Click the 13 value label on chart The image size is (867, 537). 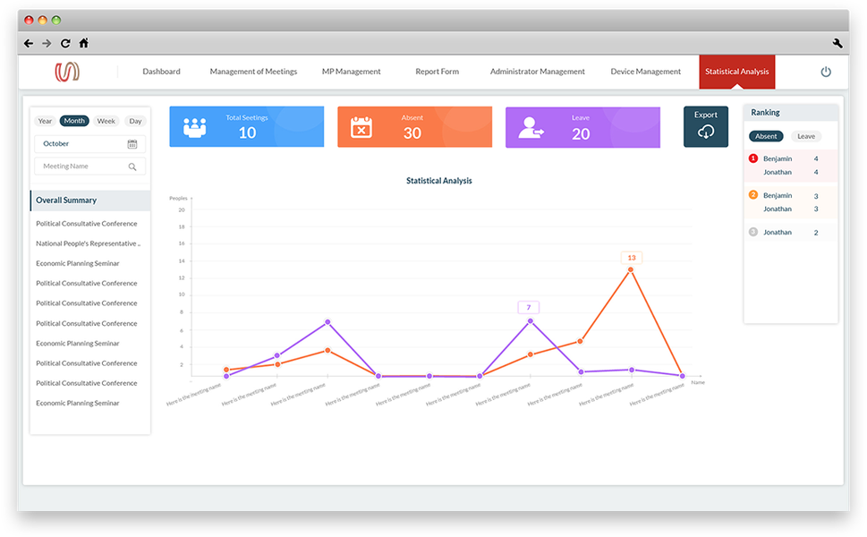(632, 258)
